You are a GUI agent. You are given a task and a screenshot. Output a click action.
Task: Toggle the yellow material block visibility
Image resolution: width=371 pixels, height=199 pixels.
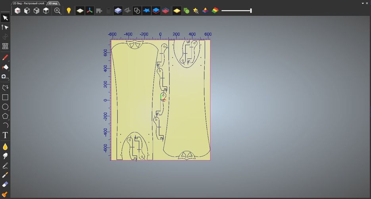click(177, 11)
